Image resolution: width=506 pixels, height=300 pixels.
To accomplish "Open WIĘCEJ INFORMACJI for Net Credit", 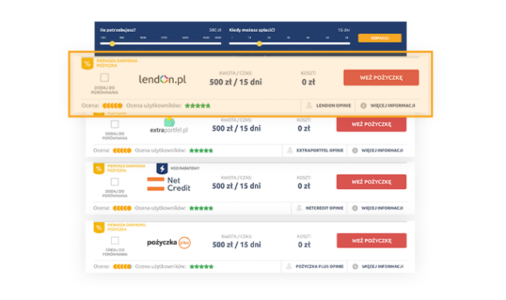I will click(x=382, y=208).
